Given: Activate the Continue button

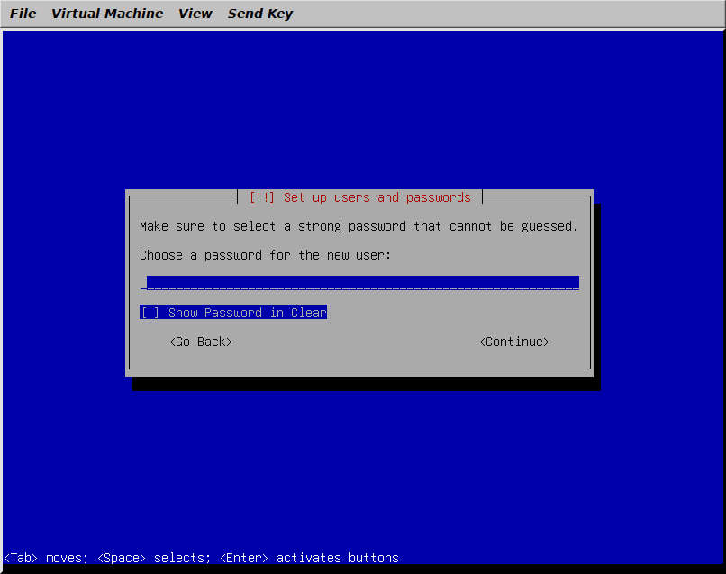Looking at the screenshot, I should click(513, 342).
